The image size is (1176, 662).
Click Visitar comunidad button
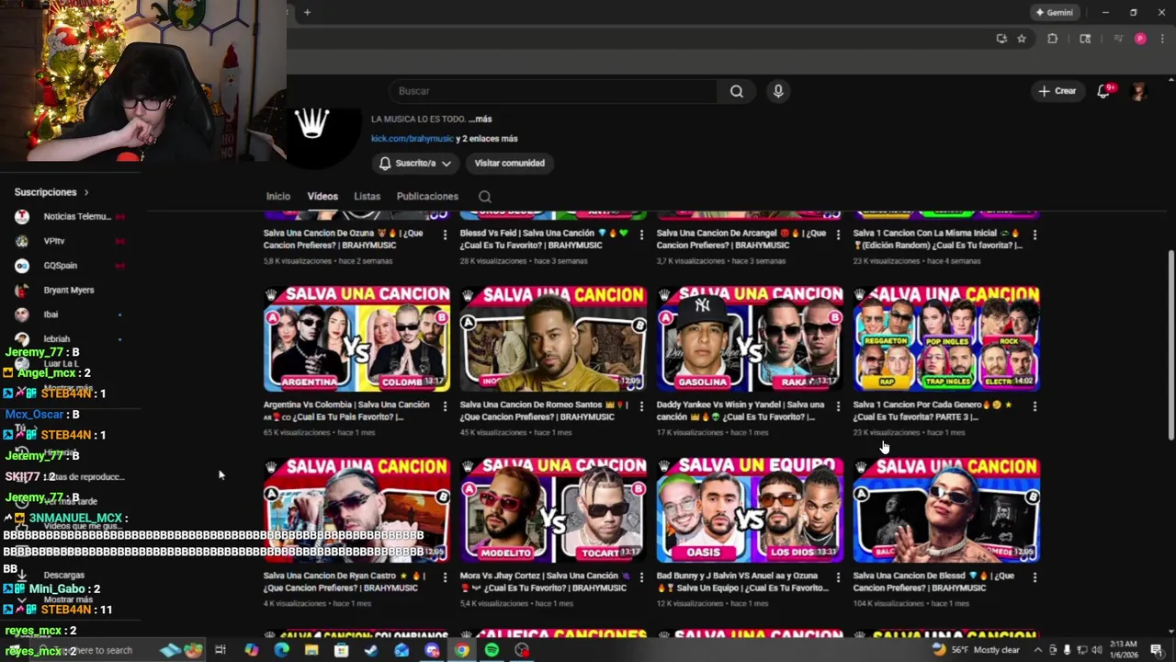click(x=510, y=163)
